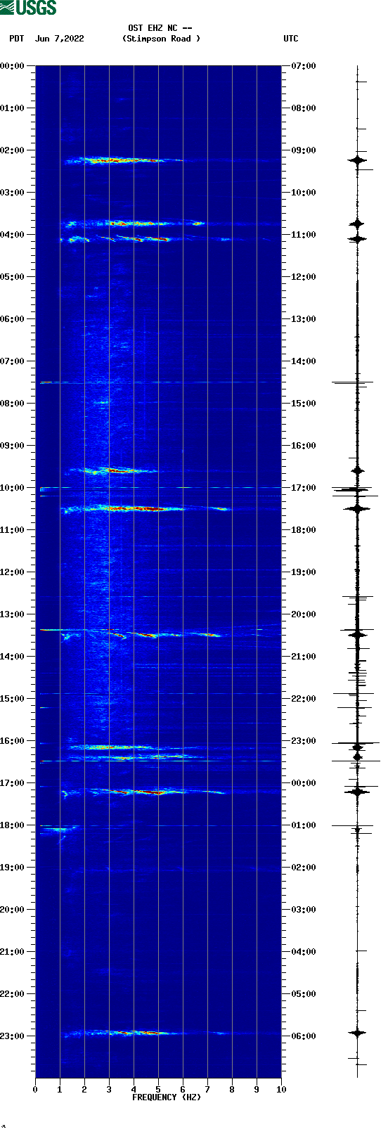Click frequency axis tick label 0
This screenshot has width=388, height=1134.
pyautogui.click(x=35, y=1090)
